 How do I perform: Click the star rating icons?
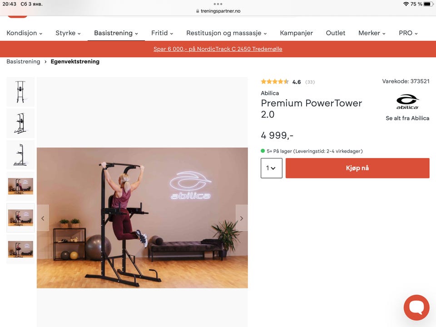pos(275,81)
